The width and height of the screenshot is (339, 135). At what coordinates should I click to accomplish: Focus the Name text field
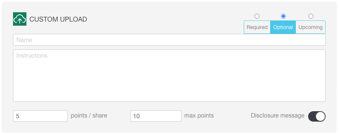169,40
